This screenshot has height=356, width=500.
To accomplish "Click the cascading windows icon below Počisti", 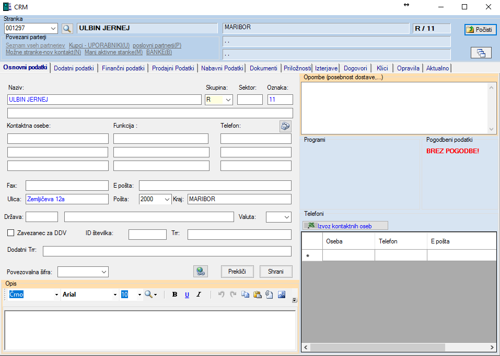I will point(481,53).
